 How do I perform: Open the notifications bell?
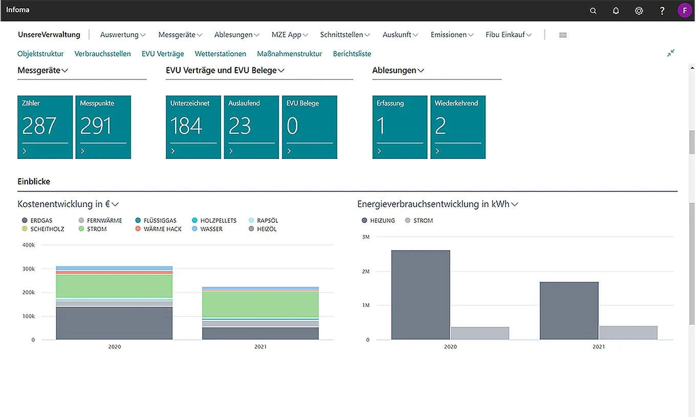616,11
